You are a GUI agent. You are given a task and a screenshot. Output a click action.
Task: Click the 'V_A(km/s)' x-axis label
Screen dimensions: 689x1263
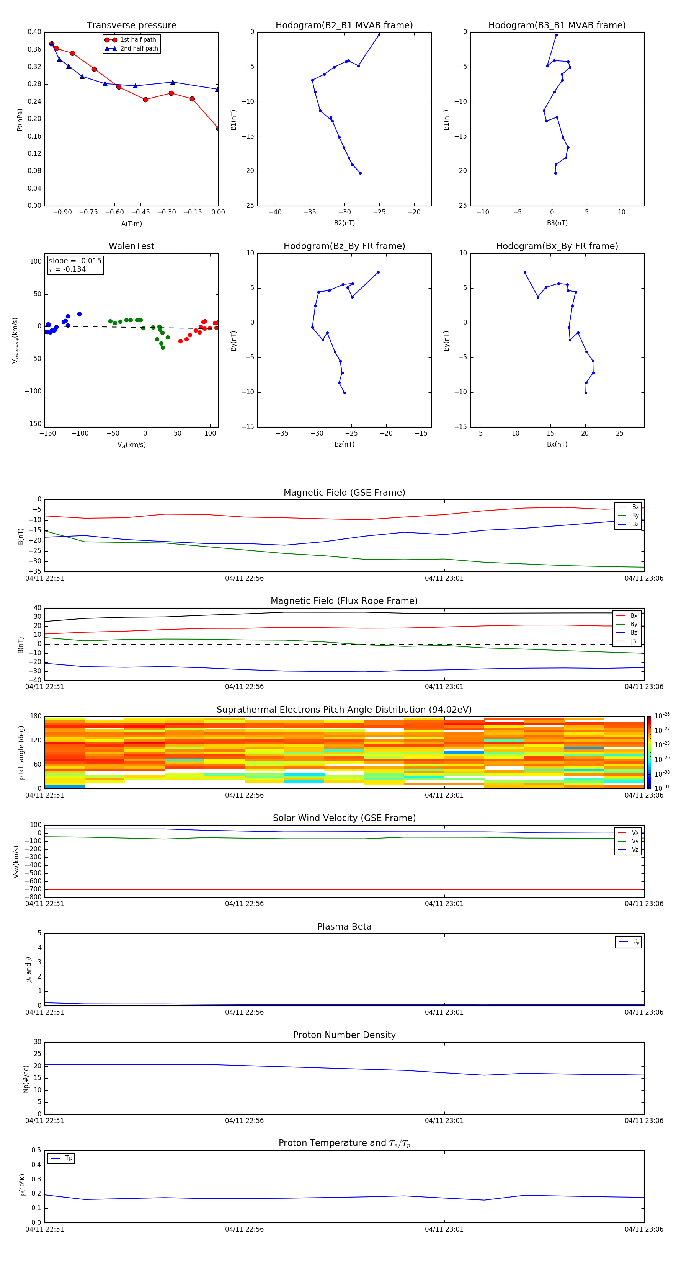pos(131,445)
